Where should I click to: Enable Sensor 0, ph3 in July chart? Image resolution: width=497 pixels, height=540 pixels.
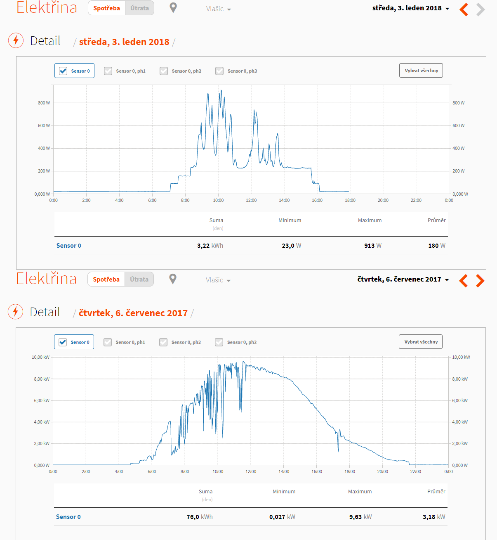[x=219, y=342]
